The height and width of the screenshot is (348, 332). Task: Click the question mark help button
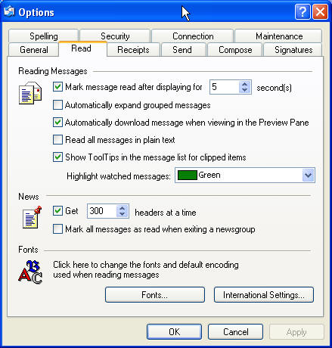303,12
